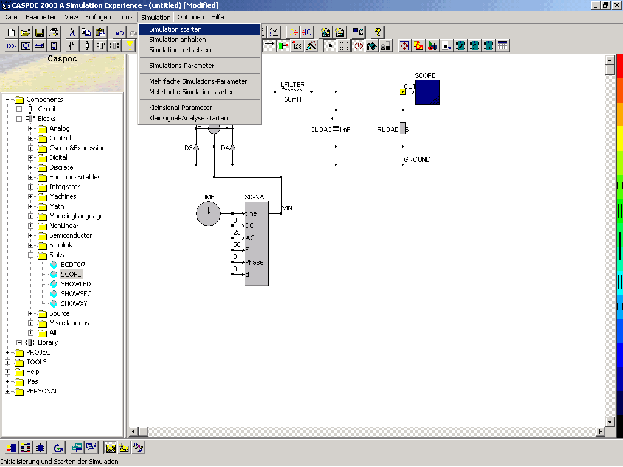Click the cascade windows icon at bottom
623x467 pixels.
[x=91, y=448]
